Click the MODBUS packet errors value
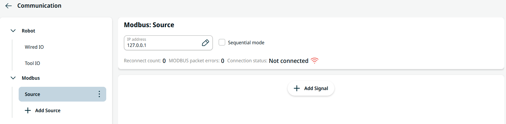Image resolution: width=506 pixels, height=124 pixels. tap(223, 61)
